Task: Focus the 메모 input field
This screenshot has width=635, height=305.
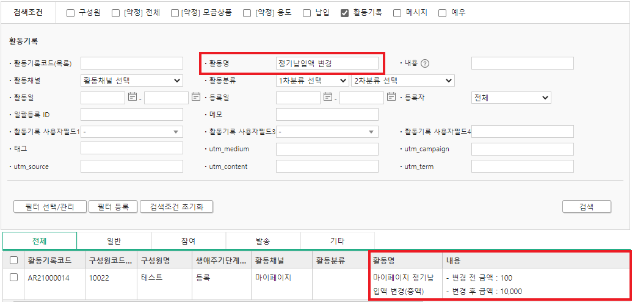Action: point(327,115)
